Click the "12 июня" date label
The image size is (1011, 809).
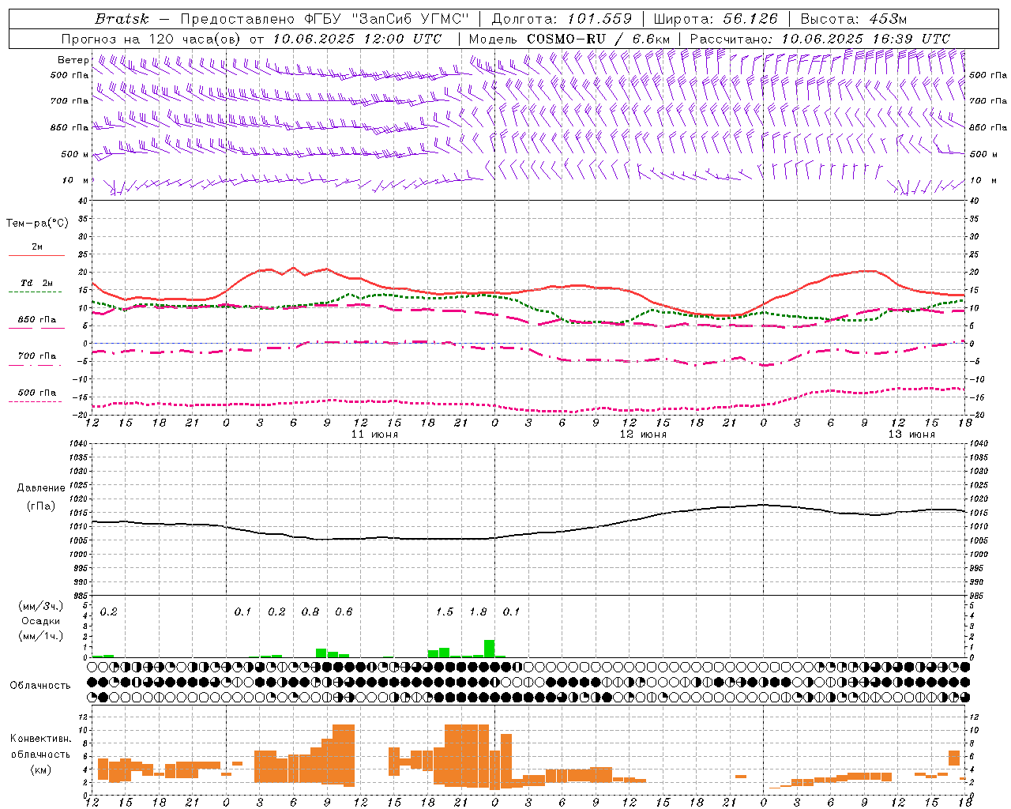643,435
